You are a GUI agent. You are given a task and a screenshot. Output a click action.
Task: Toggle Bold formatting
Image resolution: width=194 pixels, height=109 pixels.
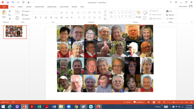pyautogui.click(x=36, y=18)
